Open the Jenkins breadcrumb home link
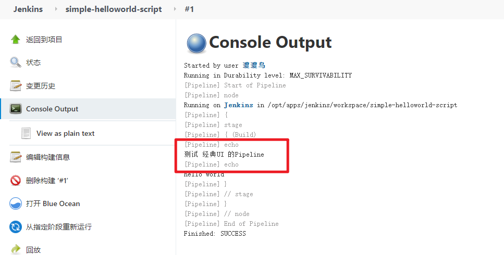 click(28, 9)
